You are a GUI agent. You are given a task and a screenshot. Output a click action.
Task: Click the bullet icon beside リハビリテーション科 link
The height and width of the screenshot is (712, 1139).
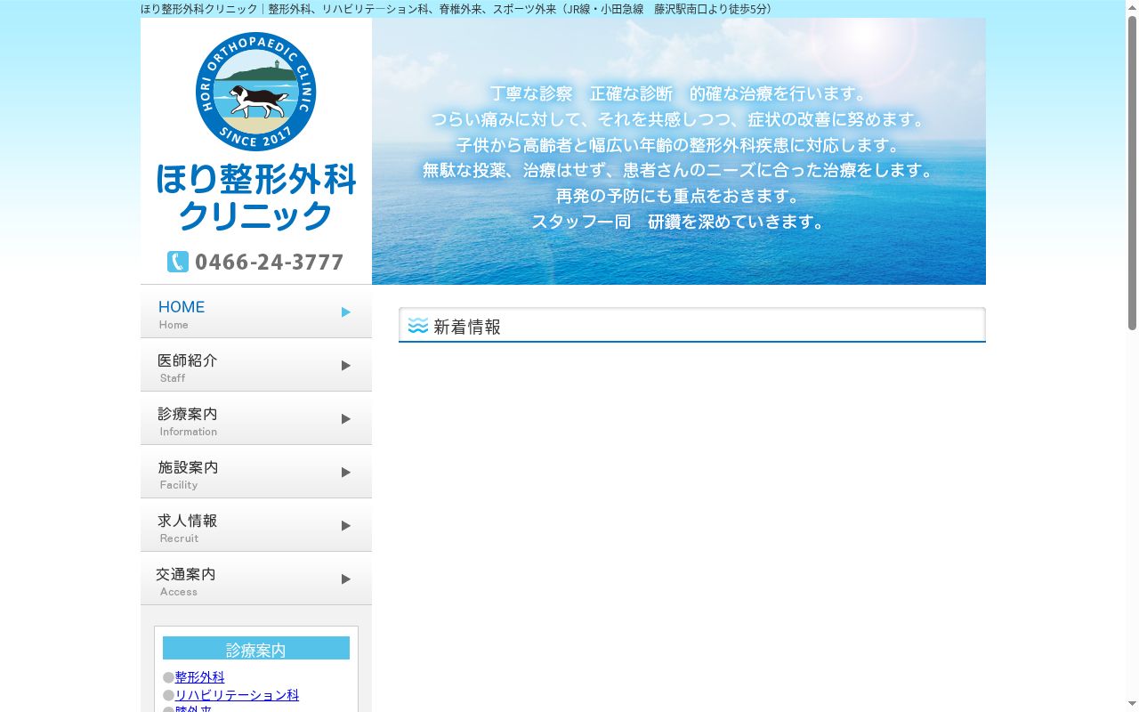pos(168,695)
